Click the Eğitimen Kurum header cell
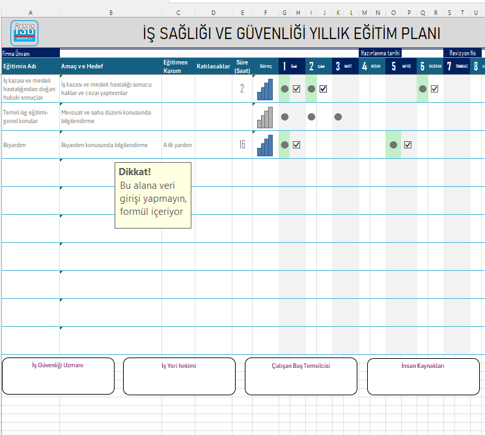485x435 pixels. point(178,66)
